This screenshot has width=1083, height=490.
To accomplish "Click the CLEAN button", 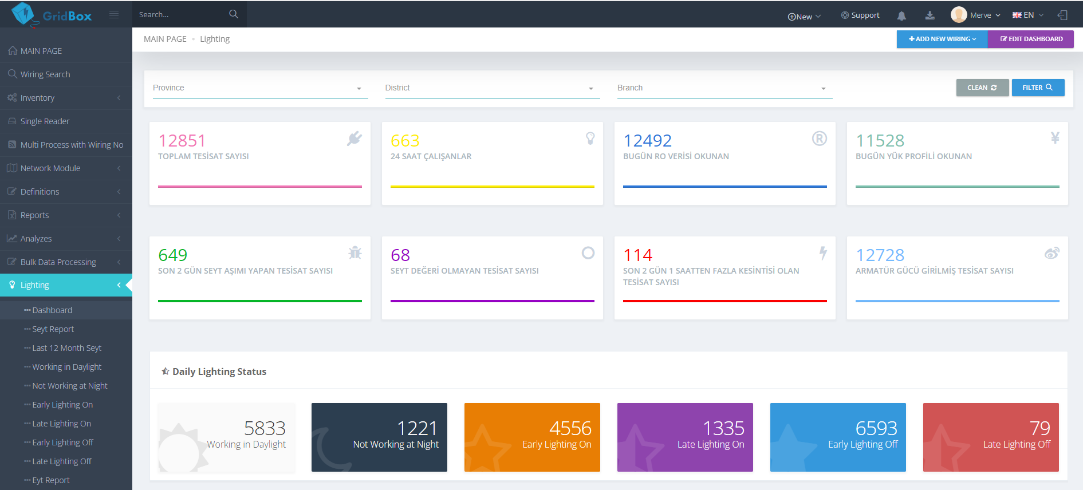I will pos(982,88).
